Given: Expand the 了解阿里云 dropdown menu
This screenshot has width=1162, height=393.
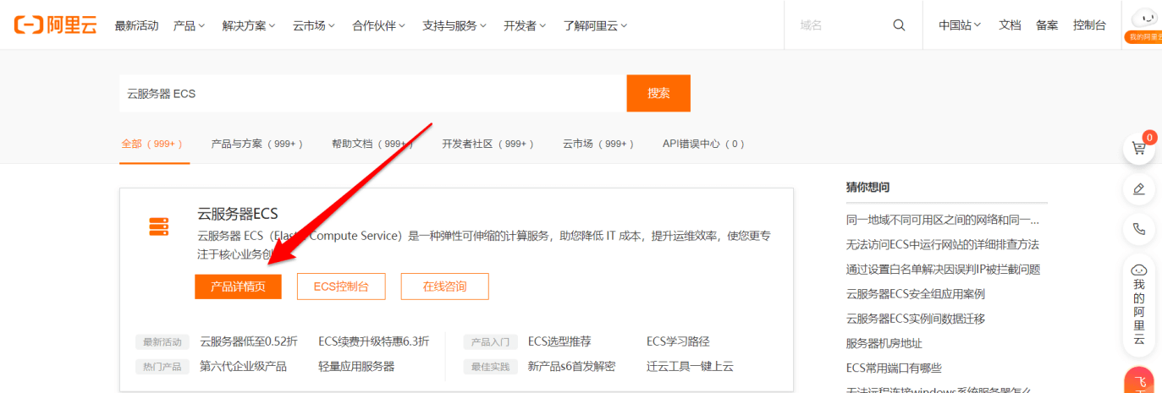Looking at the screenshot, I should tap(596, 25).
